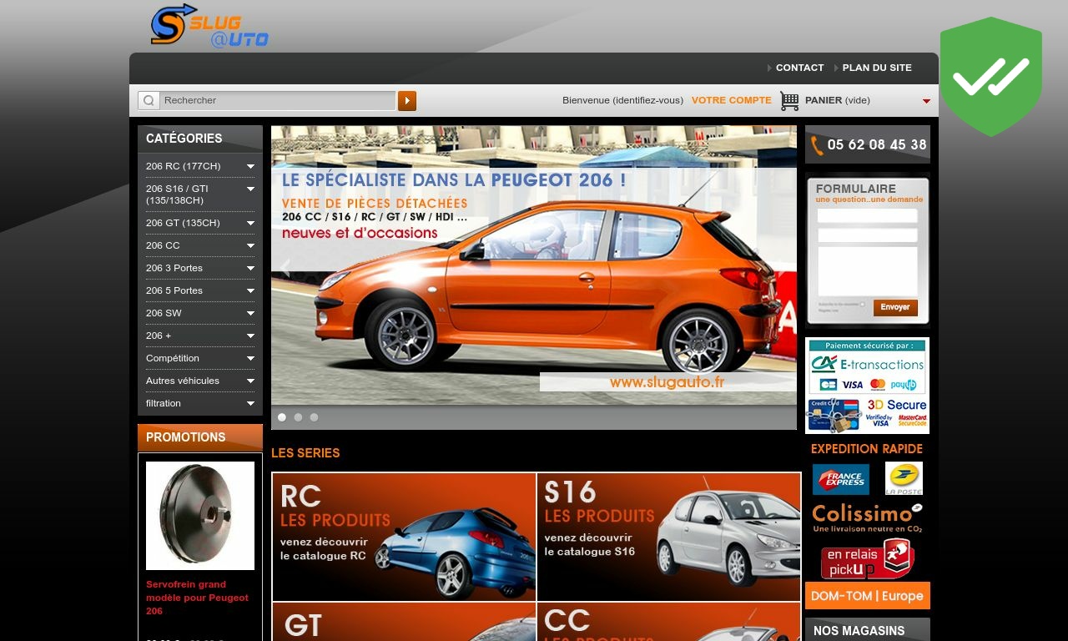Image resolution: width=1068 pixels, height=641 pixels.
Task: Focus the large message area of Formulaire
Action: click(x=868, y=271)
